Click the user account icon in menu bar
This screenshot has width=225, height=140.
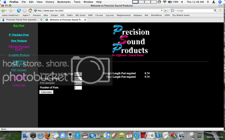click(x=214, y=2)
